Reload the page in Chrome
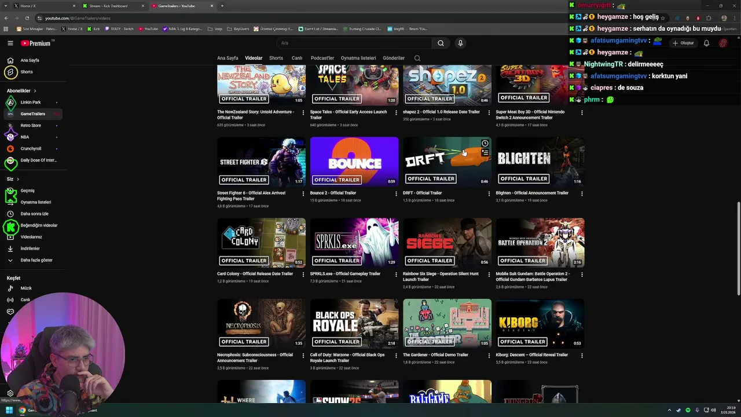This screenshot has height=417, width=741. coord(27,18)
